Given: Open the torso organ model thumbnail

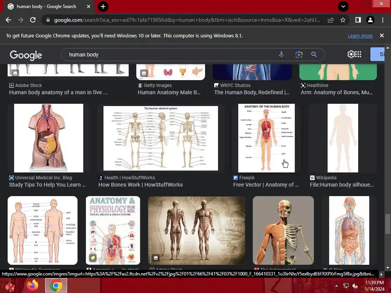Looking at the screenshot, I should coord(48,138).
